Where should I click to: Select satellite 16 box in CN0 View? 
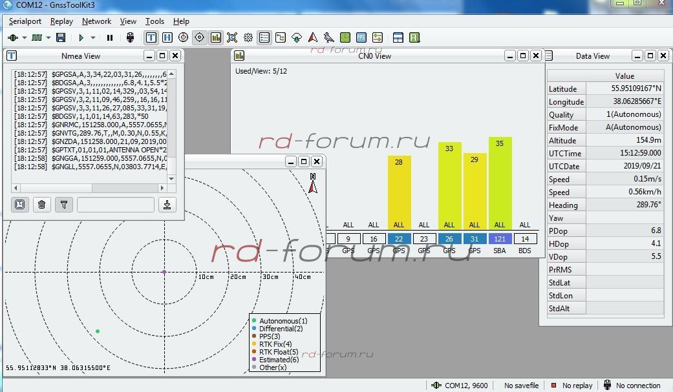(374, 239)
